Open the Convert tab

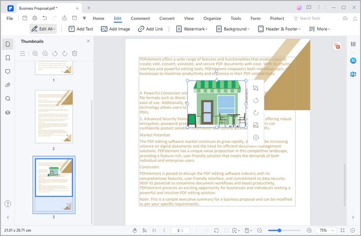(167, 18)
